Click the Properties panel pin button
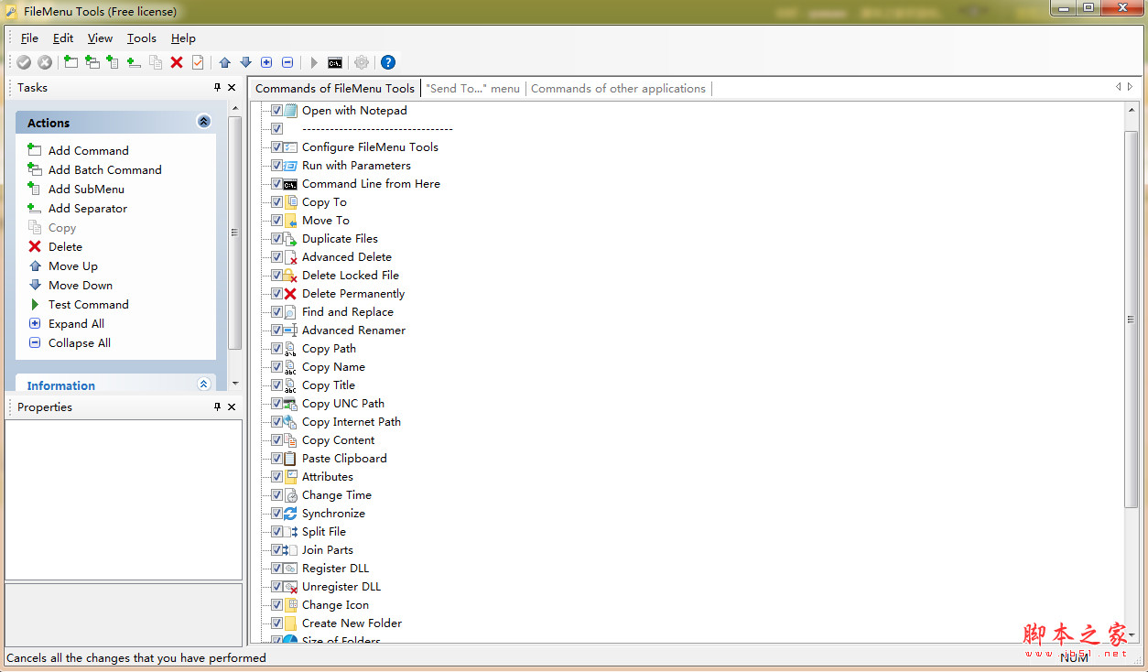1148x672 pixels. [x=217, y=407]
